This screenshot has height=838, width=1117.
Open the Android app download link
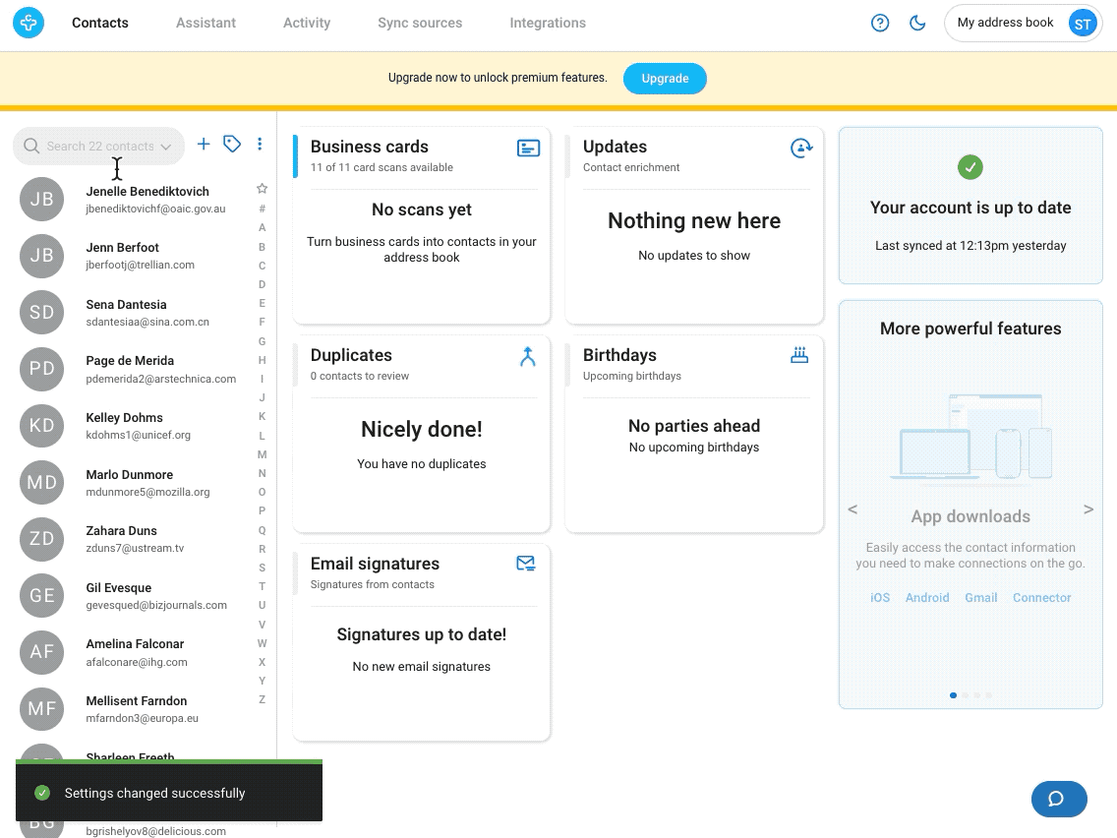927,598
